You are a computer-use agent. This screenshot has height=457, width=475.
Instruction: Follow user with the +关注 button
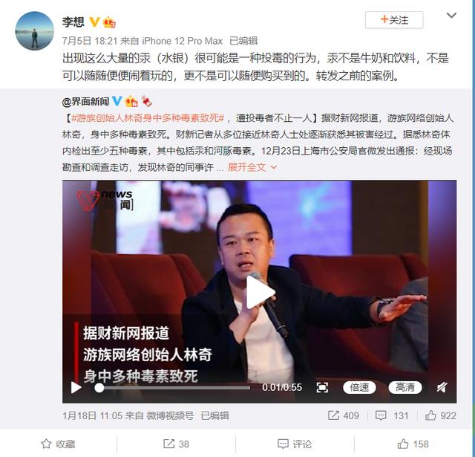tap(394, 20)
